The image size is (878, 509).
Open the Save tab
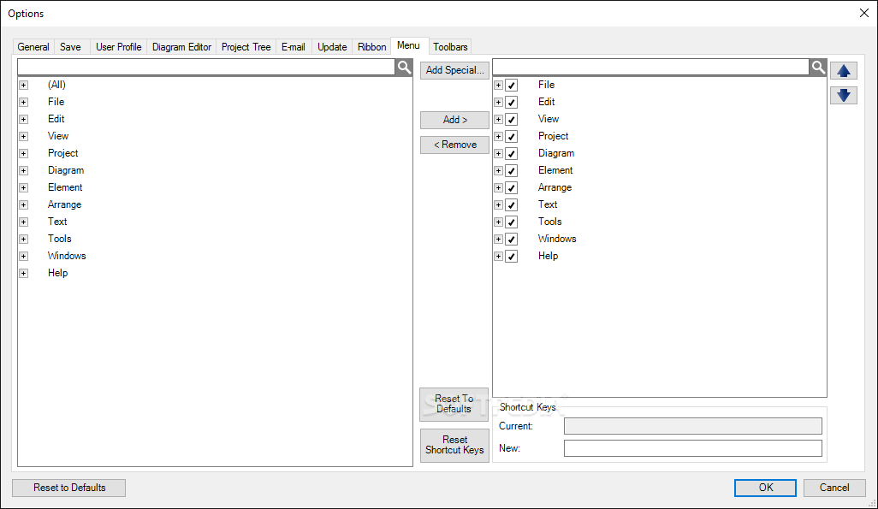pyautogui.click(x=70, y=47)
